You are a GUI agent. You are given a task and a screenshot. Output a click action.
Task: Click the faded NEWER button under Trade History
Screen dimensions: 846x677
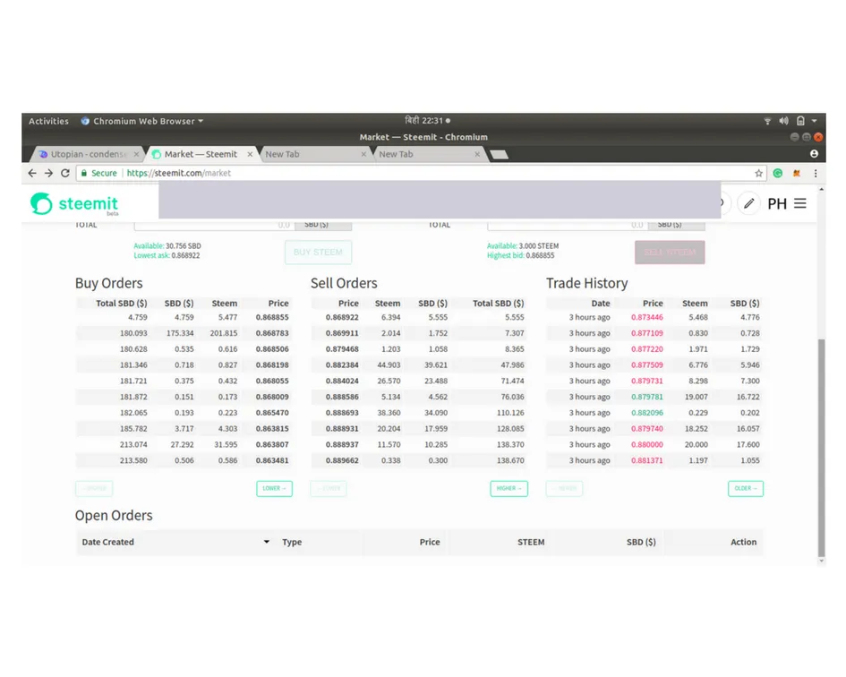[x=564, y=489]
